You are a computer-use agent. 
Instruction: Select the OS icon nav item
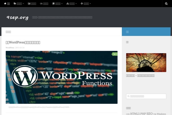pyautogui.click(x=44, y=4)
